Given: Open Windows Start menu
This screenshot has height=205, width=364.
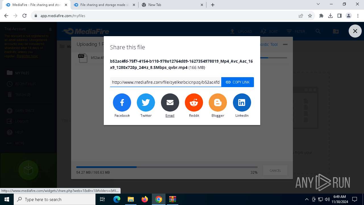Looking at the screenshot, I should (x=7, y=199).
